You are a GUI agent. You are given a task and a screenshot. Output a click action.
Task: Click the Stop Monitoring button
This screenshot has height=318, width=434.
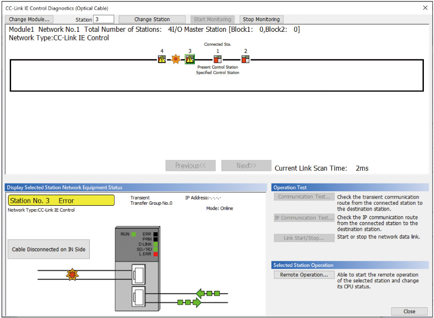tap(261, 19)
